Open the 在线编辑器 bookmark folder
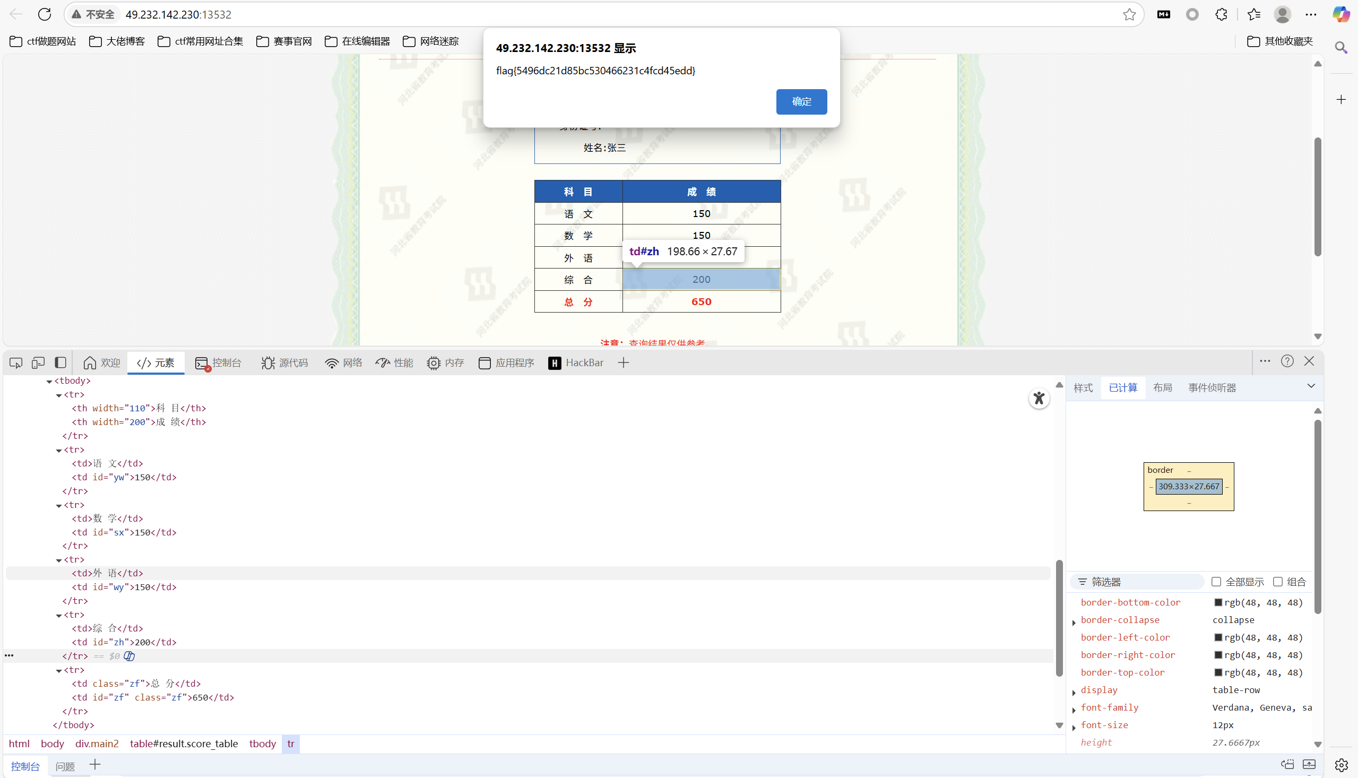Image resolution: width=1358 pixels, height=778 pixels. tap(357, 41)
